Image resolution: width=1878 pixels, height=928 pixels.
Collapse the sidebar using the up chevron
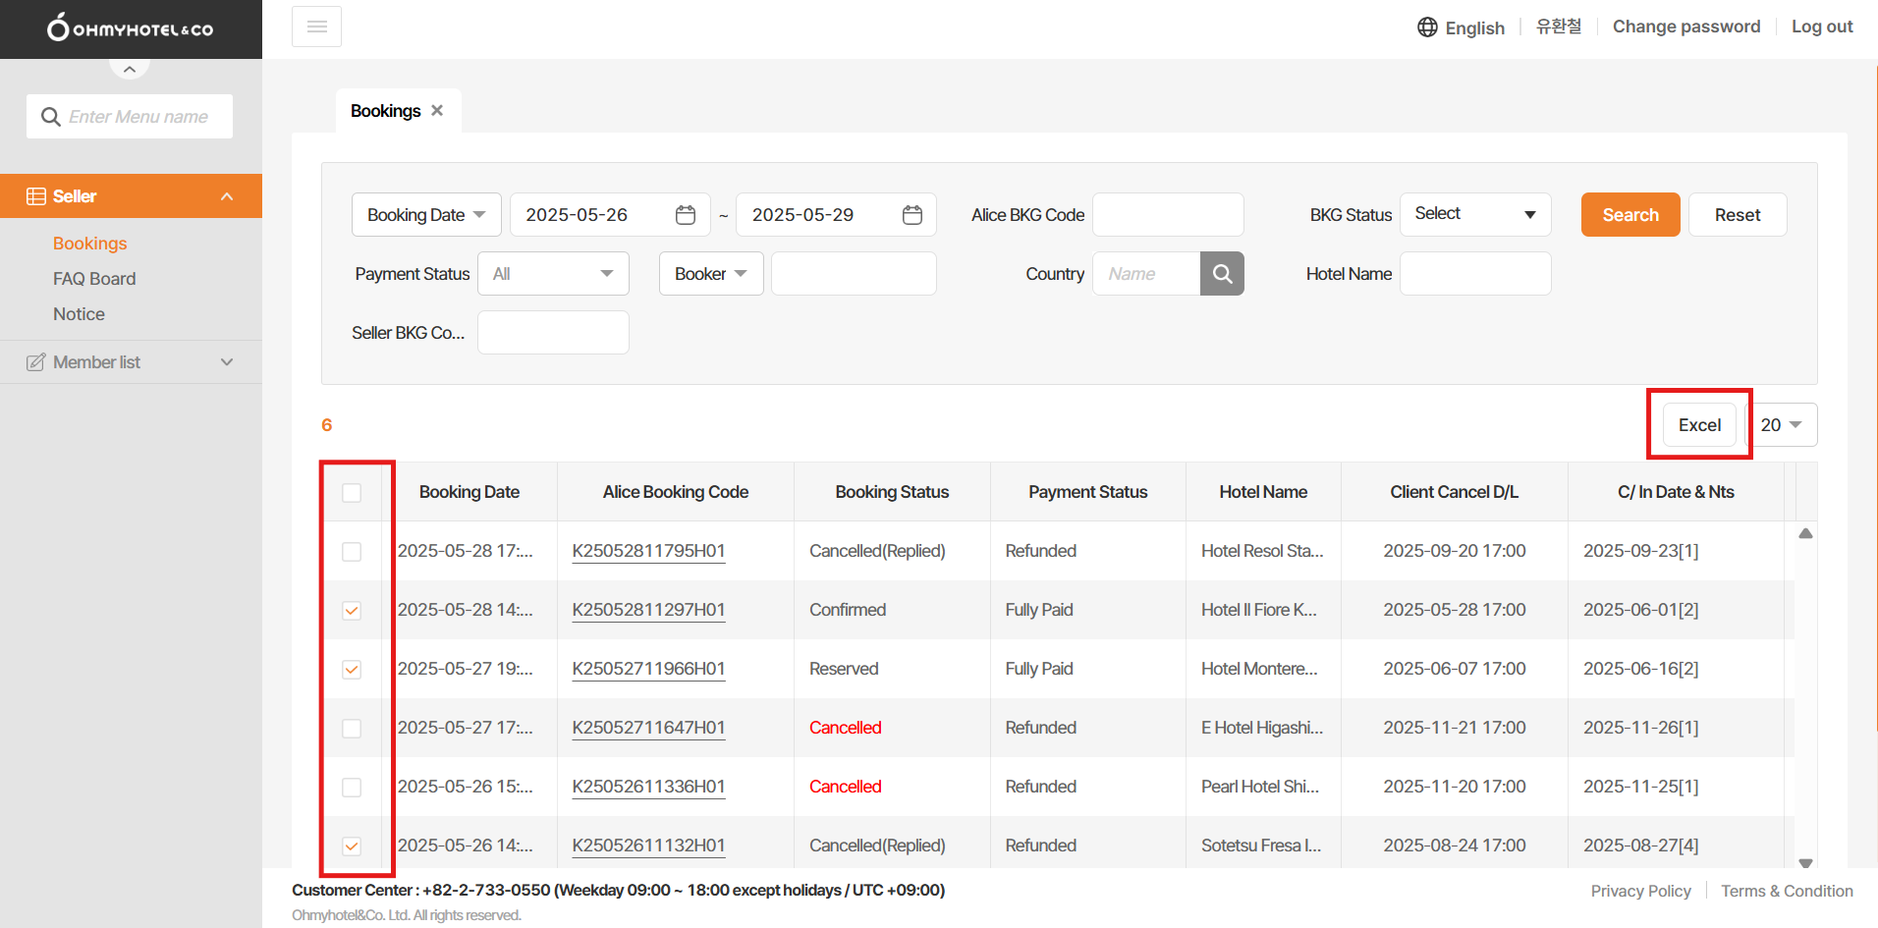[x=130, y=70]
